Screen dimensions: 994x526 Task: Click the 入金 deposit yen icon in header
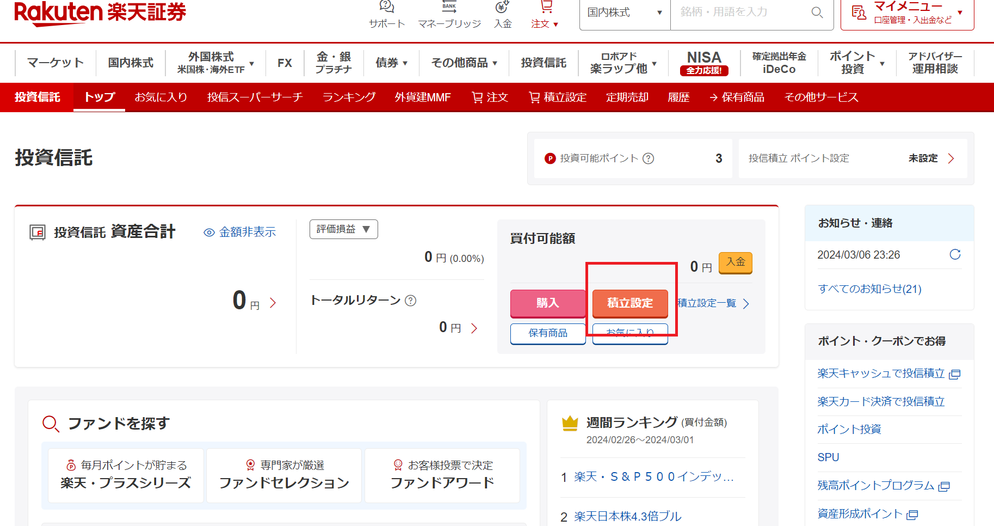point(502,8)
